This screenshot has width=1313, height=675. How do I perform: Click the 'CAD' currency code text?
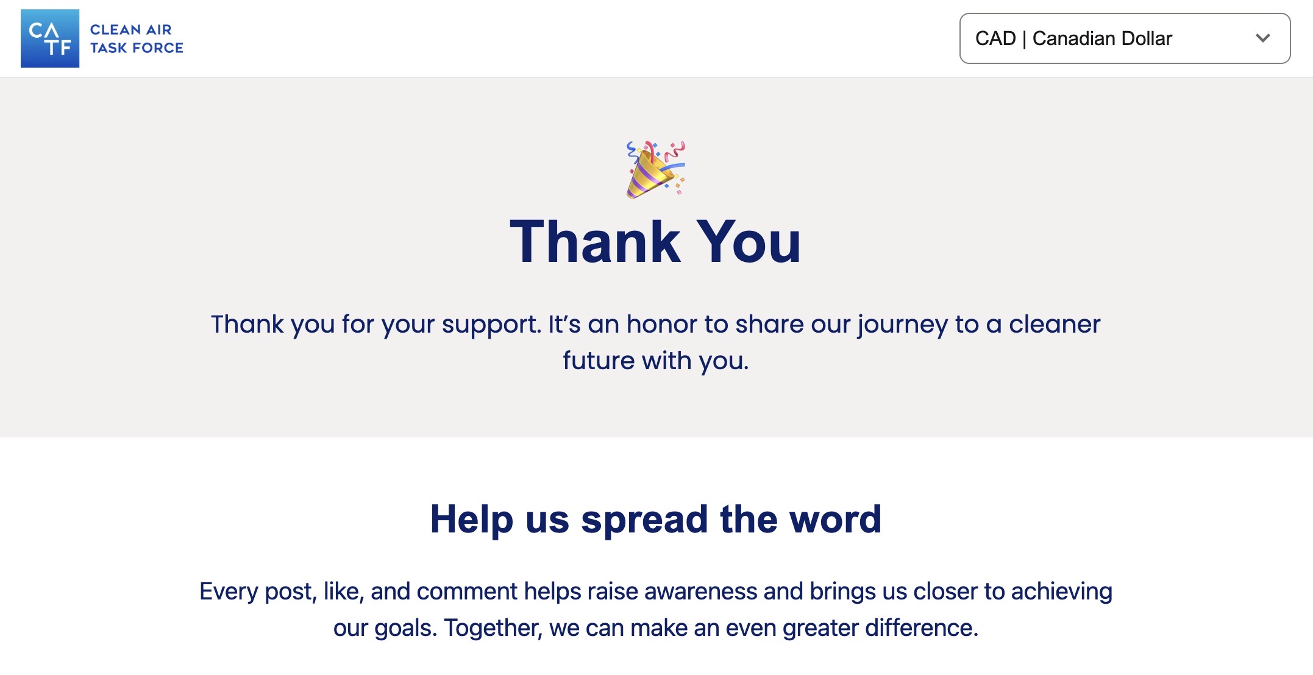(995, 38)
